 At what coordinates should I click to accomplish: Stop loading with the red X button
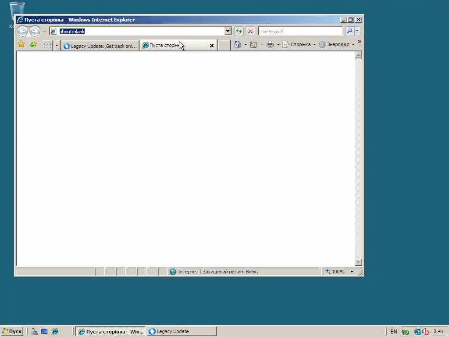coord(250,31)
